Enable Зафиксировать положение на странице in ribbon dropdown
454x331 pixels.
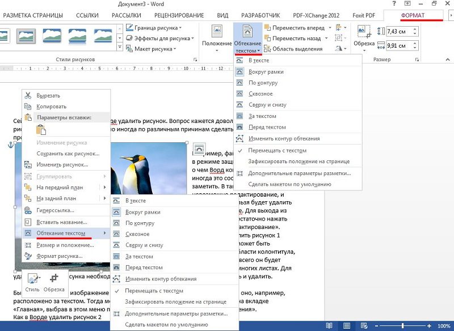[x=298, y=162]
